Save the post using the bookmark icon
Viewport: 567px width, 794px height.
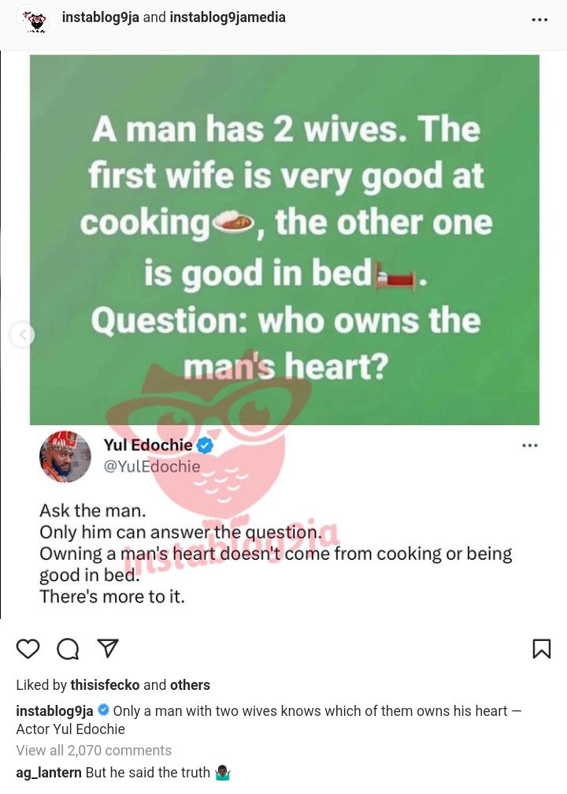tap(542, 649)
